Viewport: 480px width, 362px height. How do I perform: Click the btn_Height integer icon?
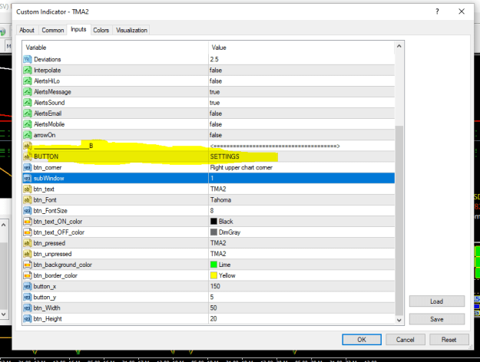point(28,318)
